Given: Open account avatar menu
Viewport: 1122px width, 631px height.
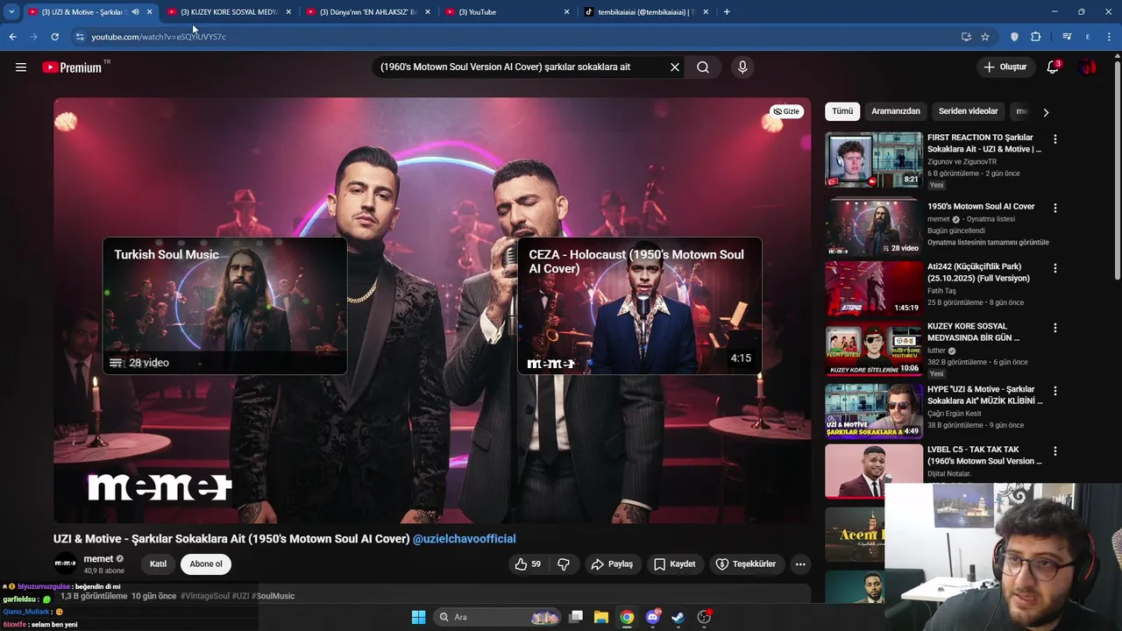Looking at the screenshot, I should 1088,67.
